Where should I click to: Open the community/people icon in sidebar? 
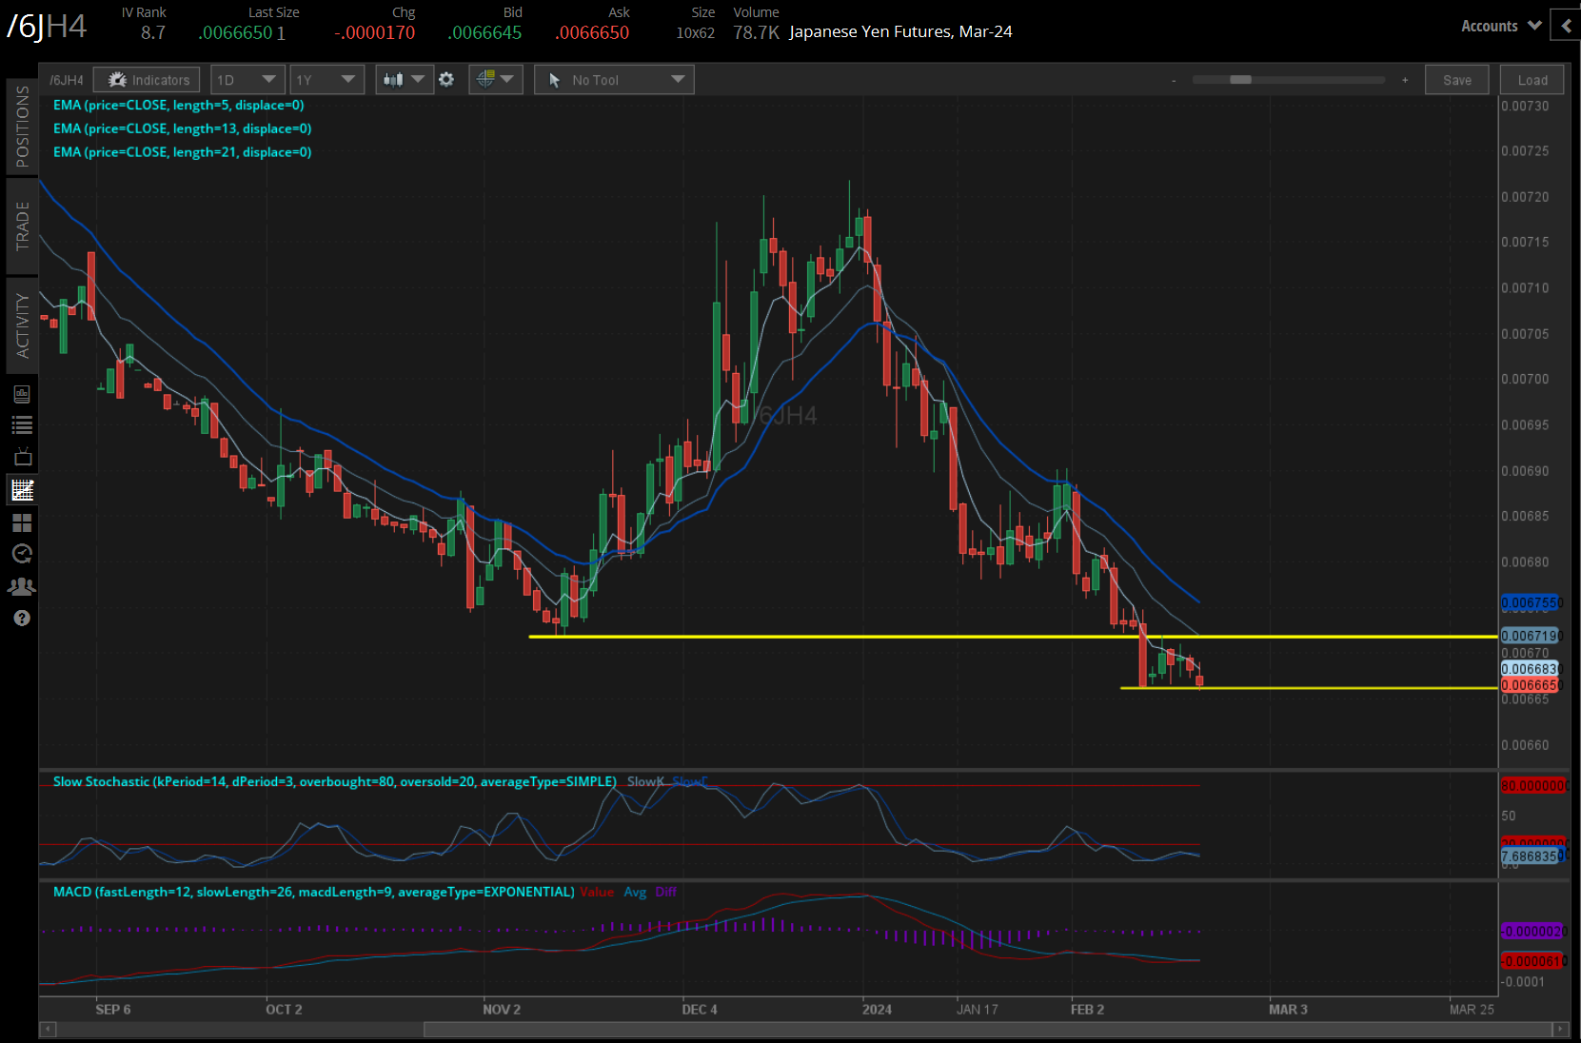coord(22,586)
